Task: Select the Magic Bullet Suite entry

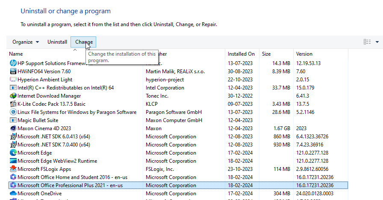Action: (x=38, y=120)
